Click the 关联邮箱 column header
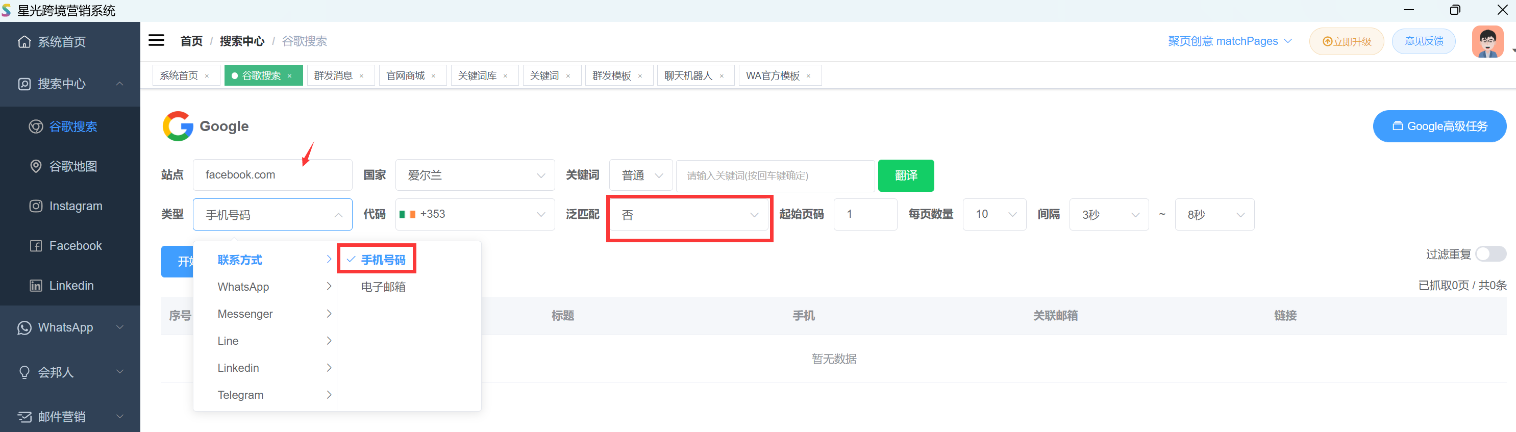 point(1055,316)
